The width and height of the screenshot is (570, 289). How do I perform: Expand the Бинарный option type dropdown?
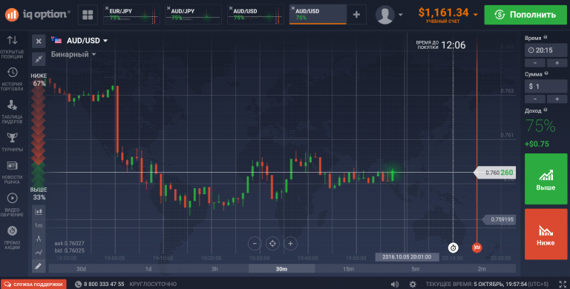(73, 54)
